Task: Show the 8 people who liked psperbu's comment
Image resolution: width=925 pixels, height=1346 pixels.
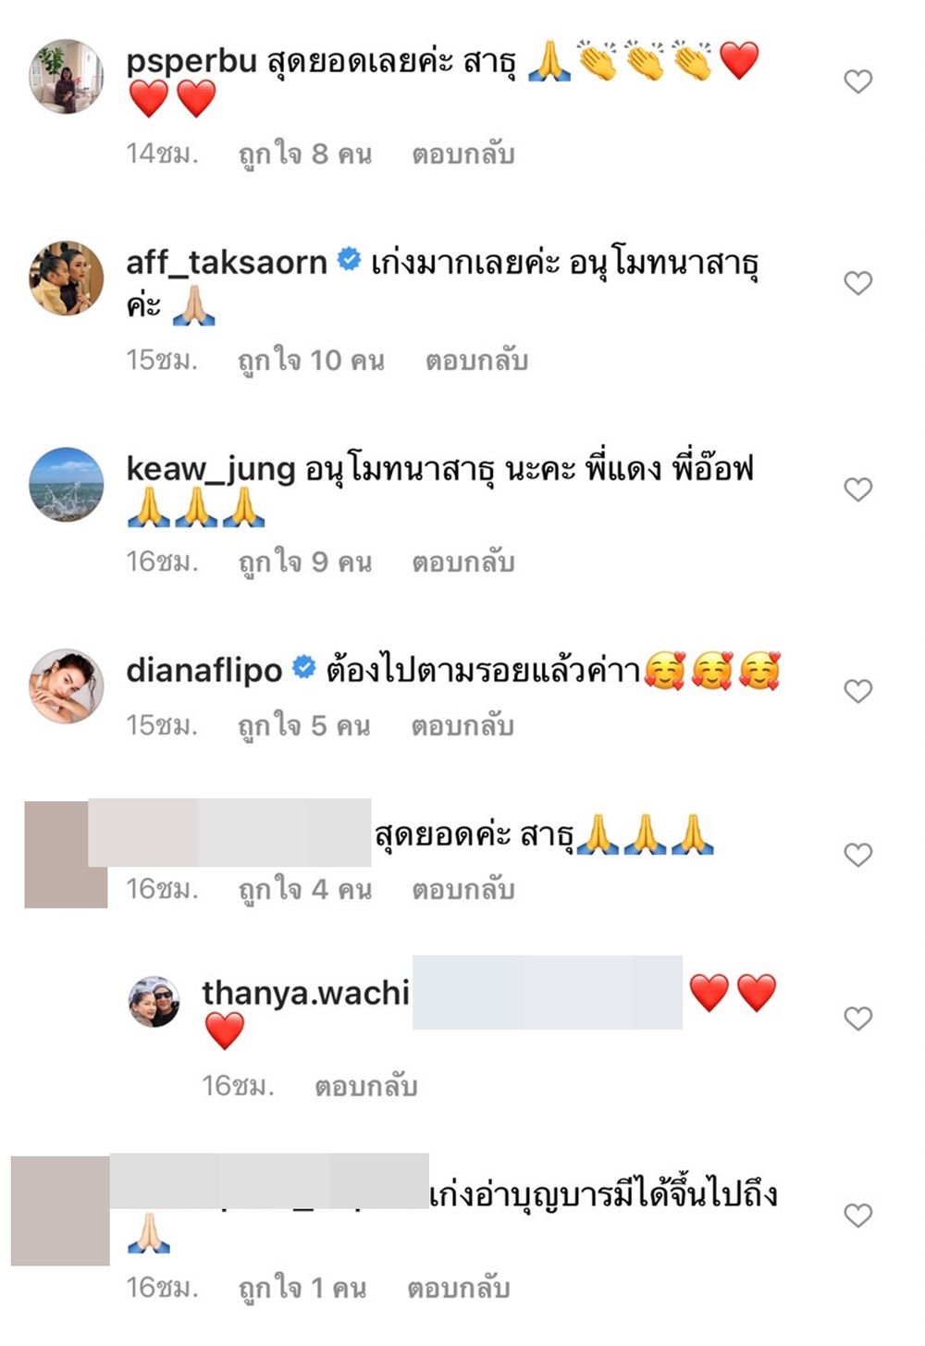Action: [x=304, y=154]
